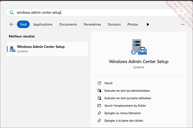
Task: Open the three-dot options menu
Action: point(183,24)
